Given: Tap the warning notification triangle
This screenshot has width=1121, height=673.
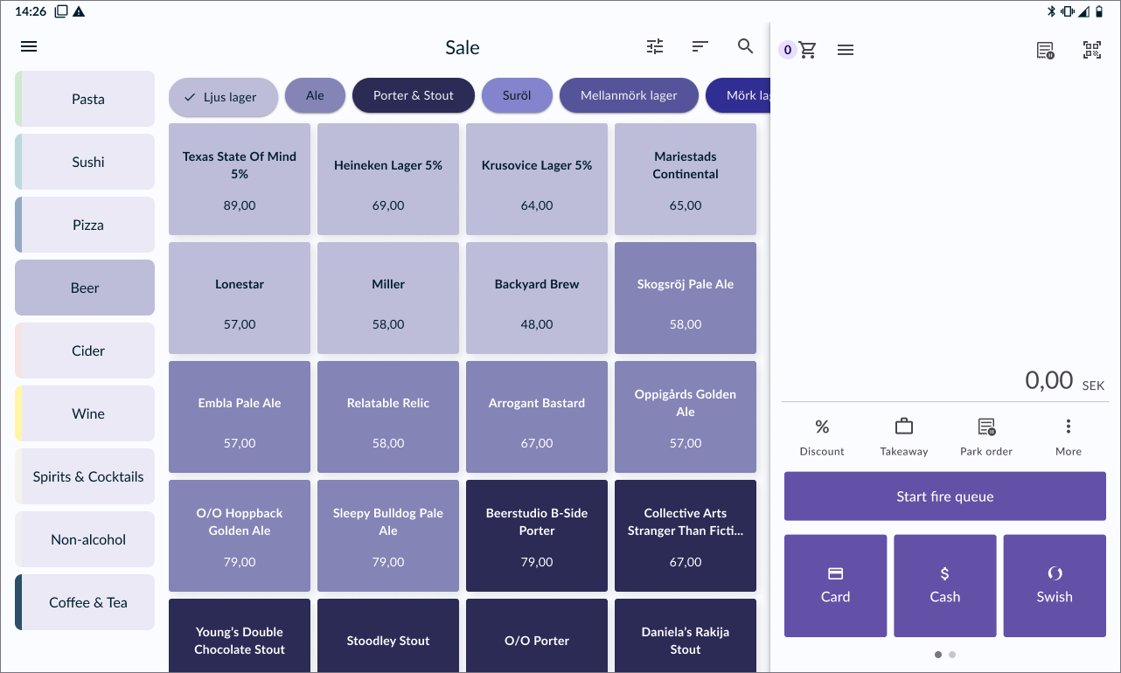Looking at the screenshot, I should click(79, 11).
